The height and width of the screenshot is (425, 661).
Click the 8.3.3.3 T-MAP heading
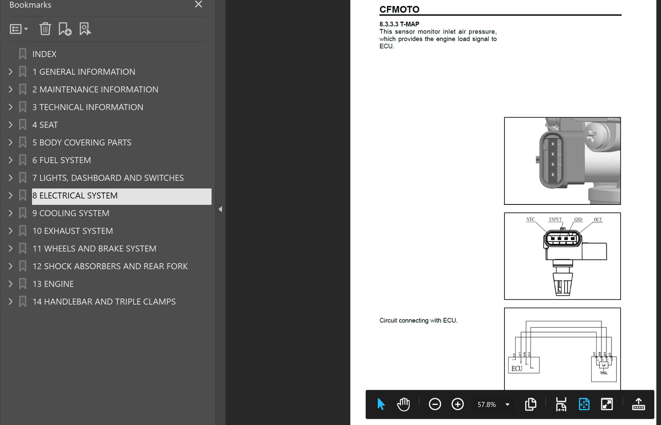click(399, 24)
